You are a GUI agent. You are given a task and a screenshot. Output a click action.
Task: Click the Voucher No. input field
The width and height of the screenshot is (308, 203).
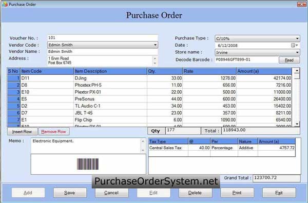[x=103, y=38]
